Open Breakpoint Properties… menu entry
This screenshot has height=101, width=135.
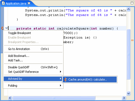33,42
